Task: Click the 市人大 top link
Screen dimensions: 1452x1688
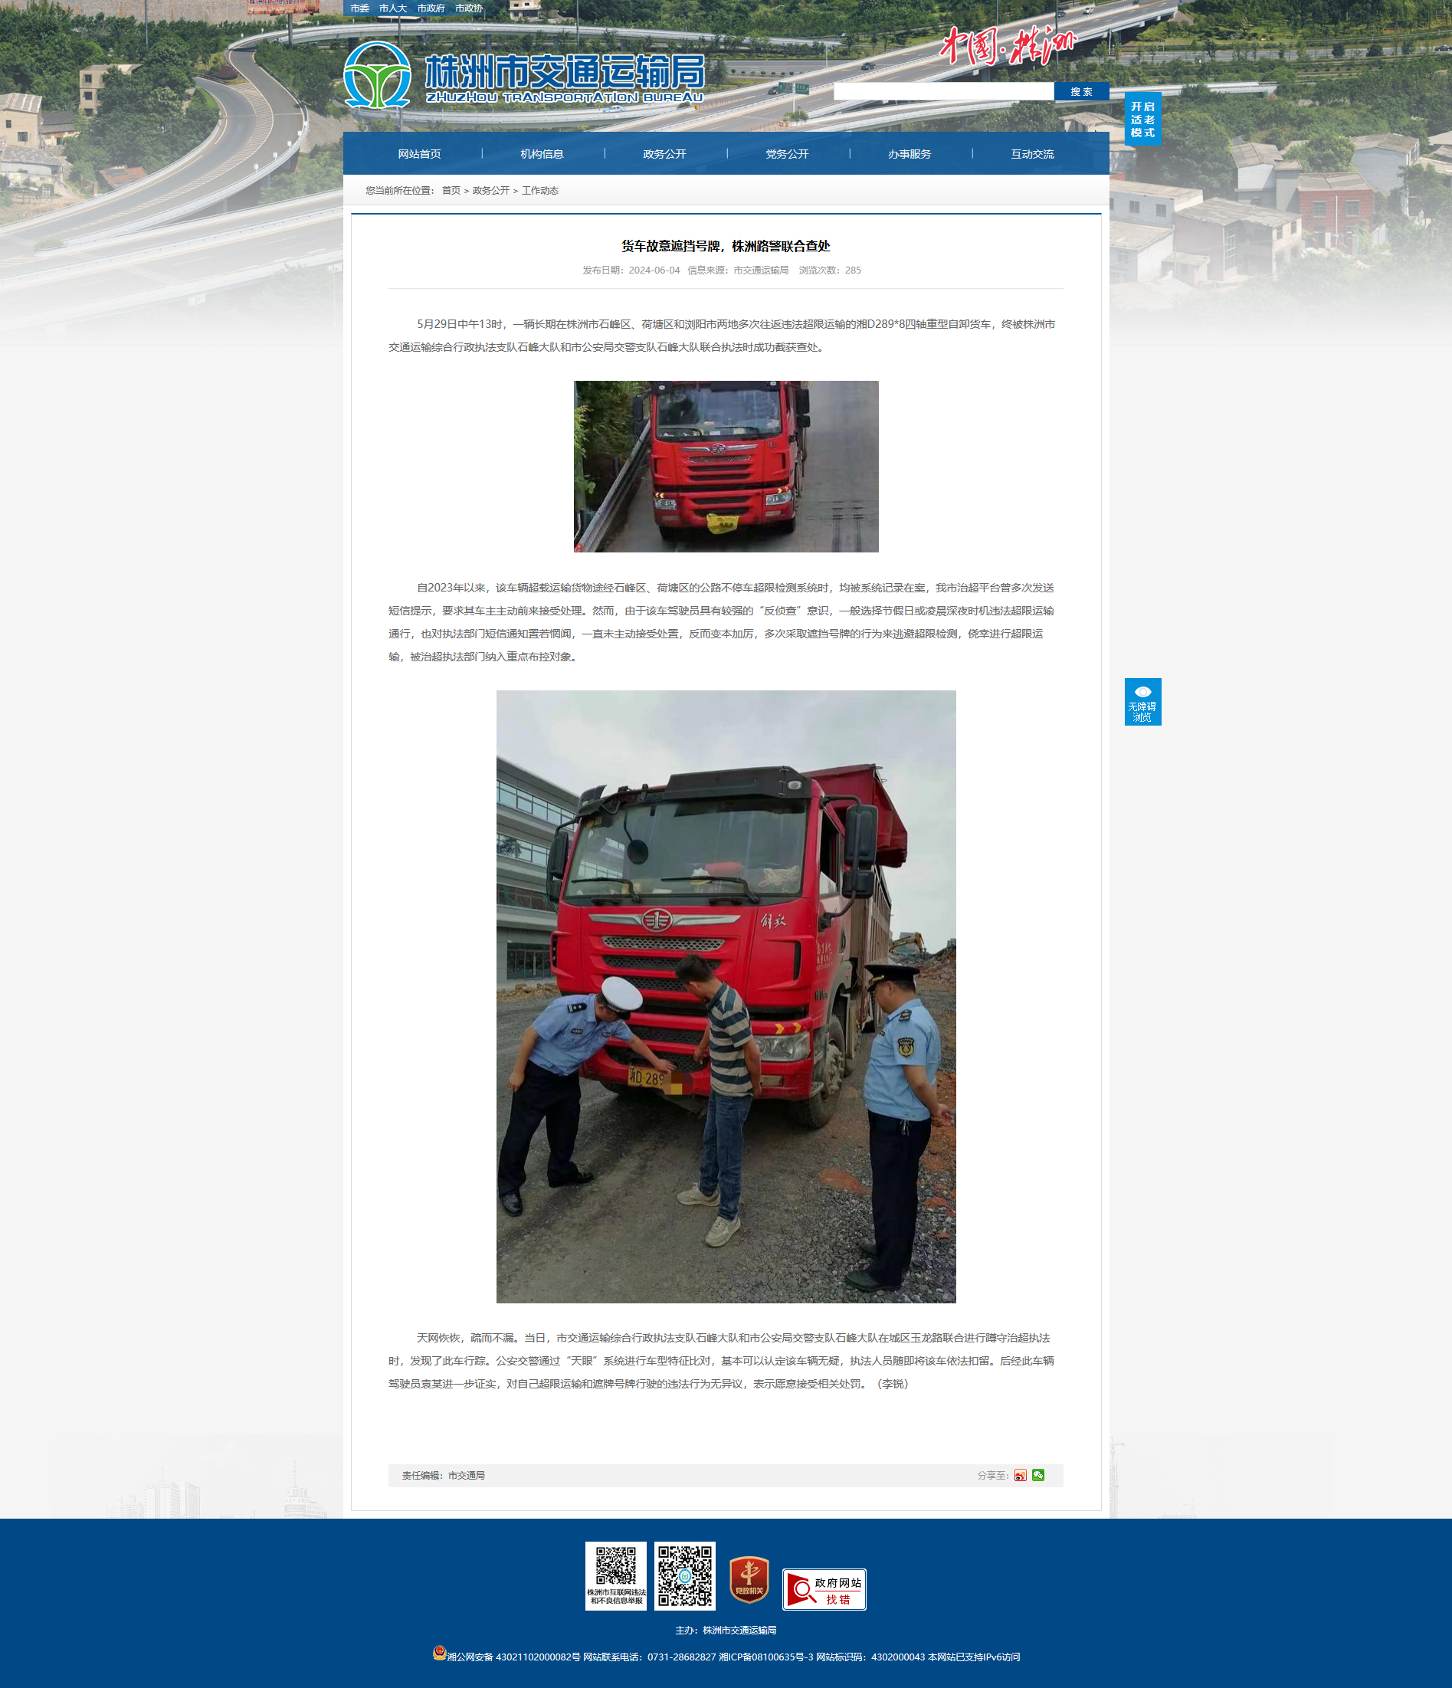Action: [x=393, y=8]
